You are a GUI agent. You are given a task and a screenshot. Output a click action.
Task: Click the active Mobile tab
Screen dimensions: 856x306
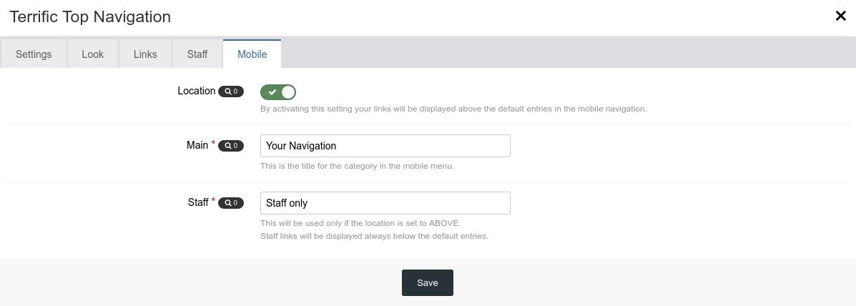pyautogui.click(x=252, y=54)
